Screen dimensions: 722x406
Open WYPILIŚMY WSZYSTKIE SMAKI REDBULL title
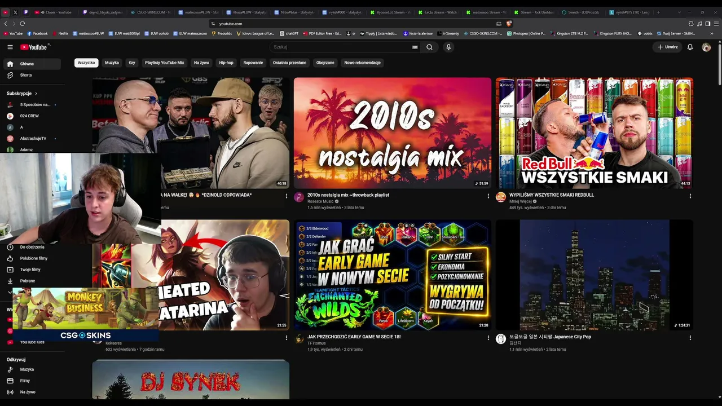point(552,195)
